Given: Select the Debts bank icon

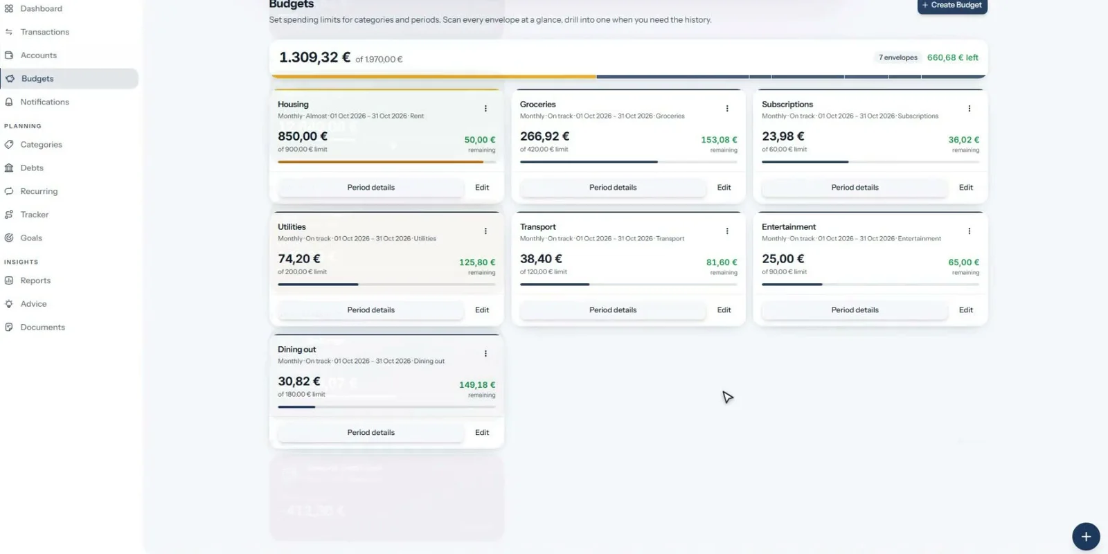Looking at the screenshot, I should pos(9,168).
